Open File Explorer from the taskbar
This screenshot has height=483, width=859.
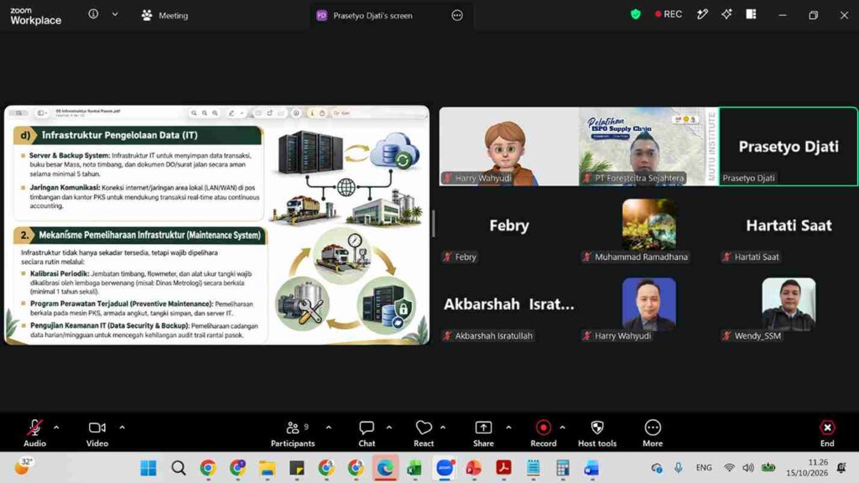click(x=267, y=468)
